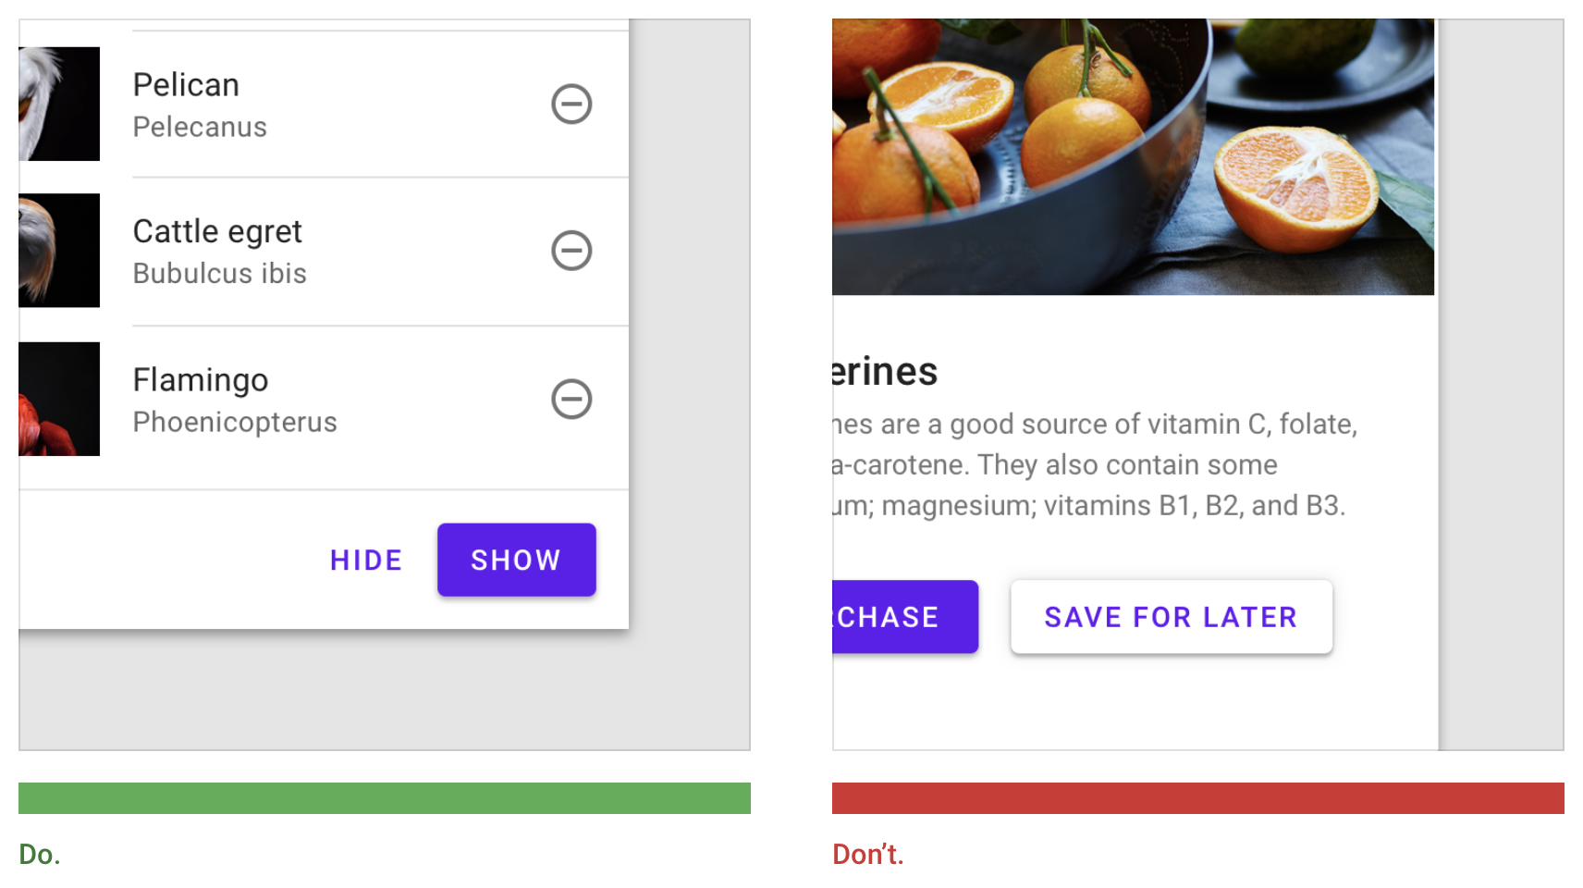Open the tangerines bowl photo
Image resolution: width=1583 pixels, height=888 pixels.
[1133, 156]
